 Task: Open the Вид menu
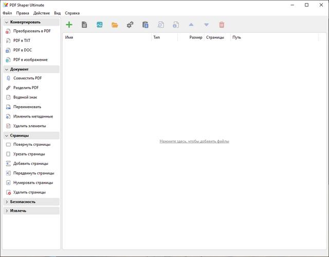tap(57, 13)
